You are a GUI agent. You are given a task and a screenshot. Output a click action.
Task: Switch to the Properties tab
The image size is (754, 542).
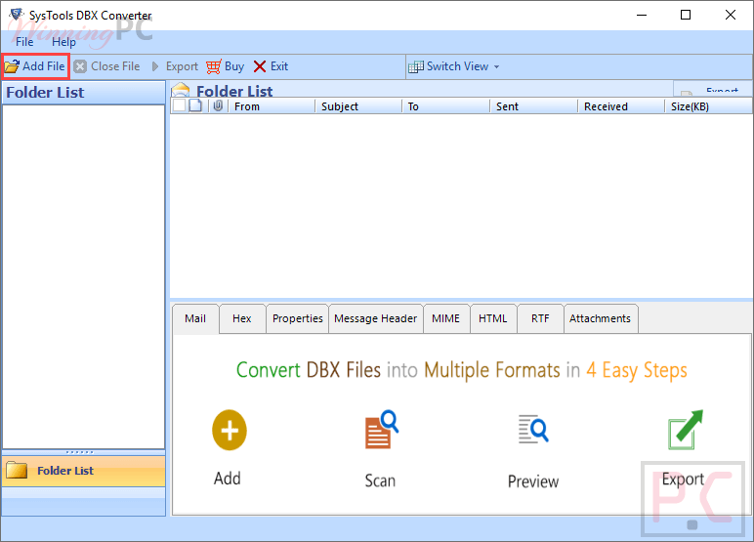(x=297, y=318)
